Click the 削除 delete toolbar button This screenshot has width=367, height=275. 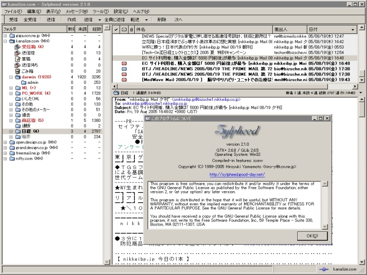tap(162, 20)
